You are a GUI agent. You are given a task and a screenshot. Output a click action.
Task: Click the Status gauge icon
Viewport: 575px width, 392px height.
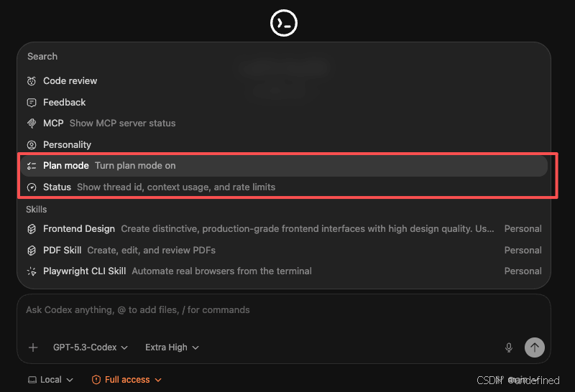point(32,187)
